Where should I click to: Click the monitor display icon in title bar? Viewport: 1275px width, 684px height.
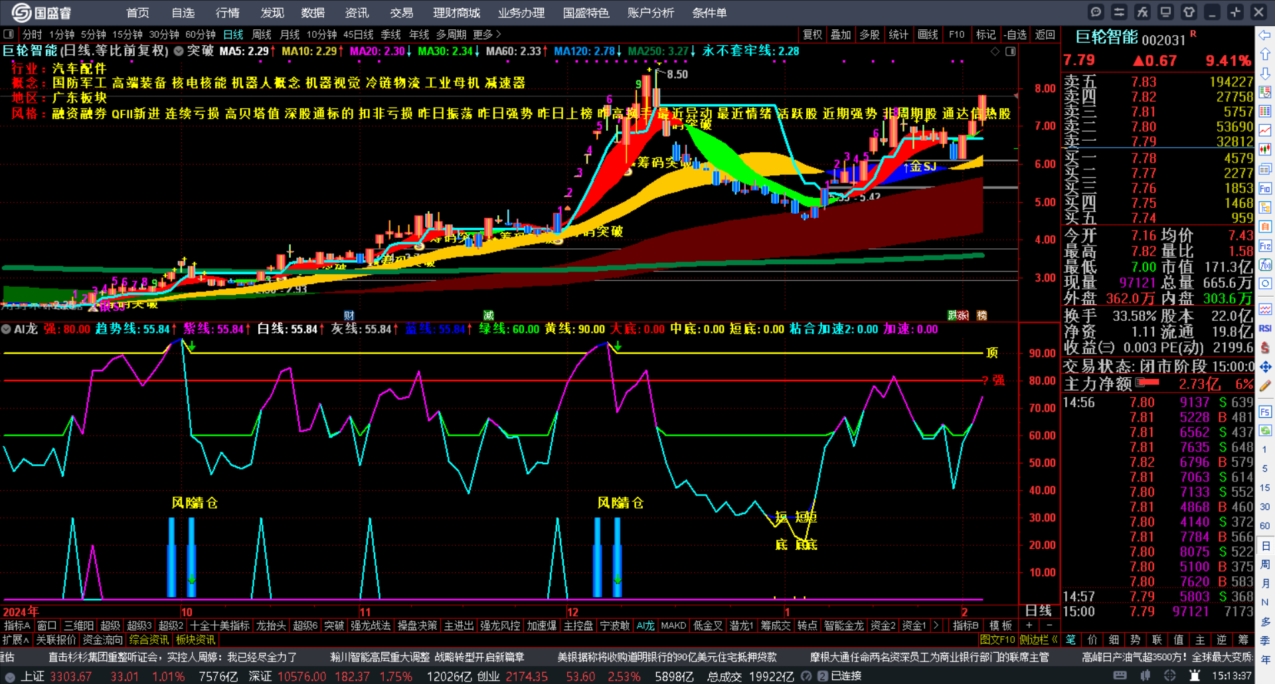pos(1165,12)
